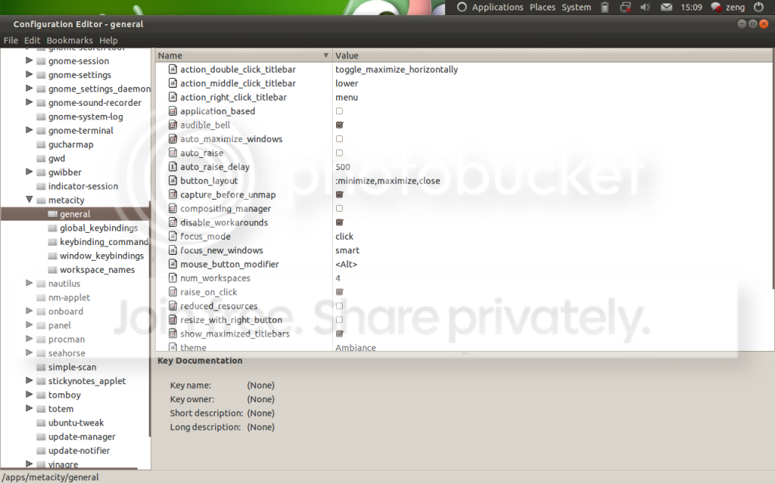Viewport: 775px width, 484px height.
Task: Click the focus_mode key icon
Action: point(173,237)
